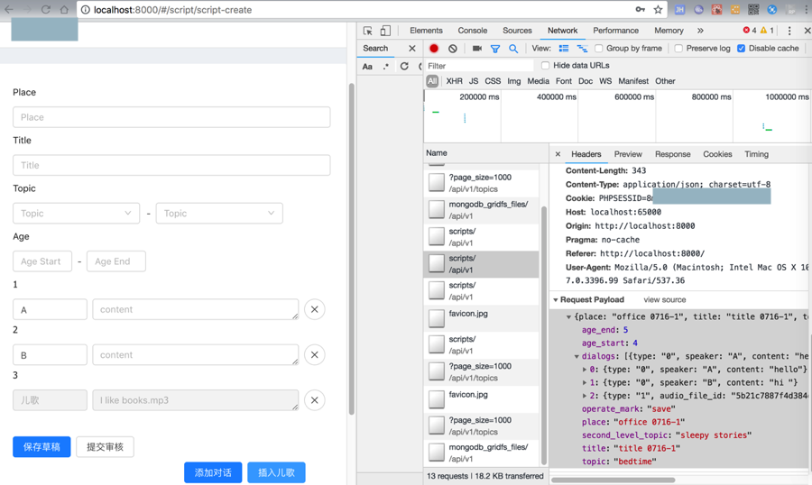Enable Preserve log checkbox

pos(678,48)
